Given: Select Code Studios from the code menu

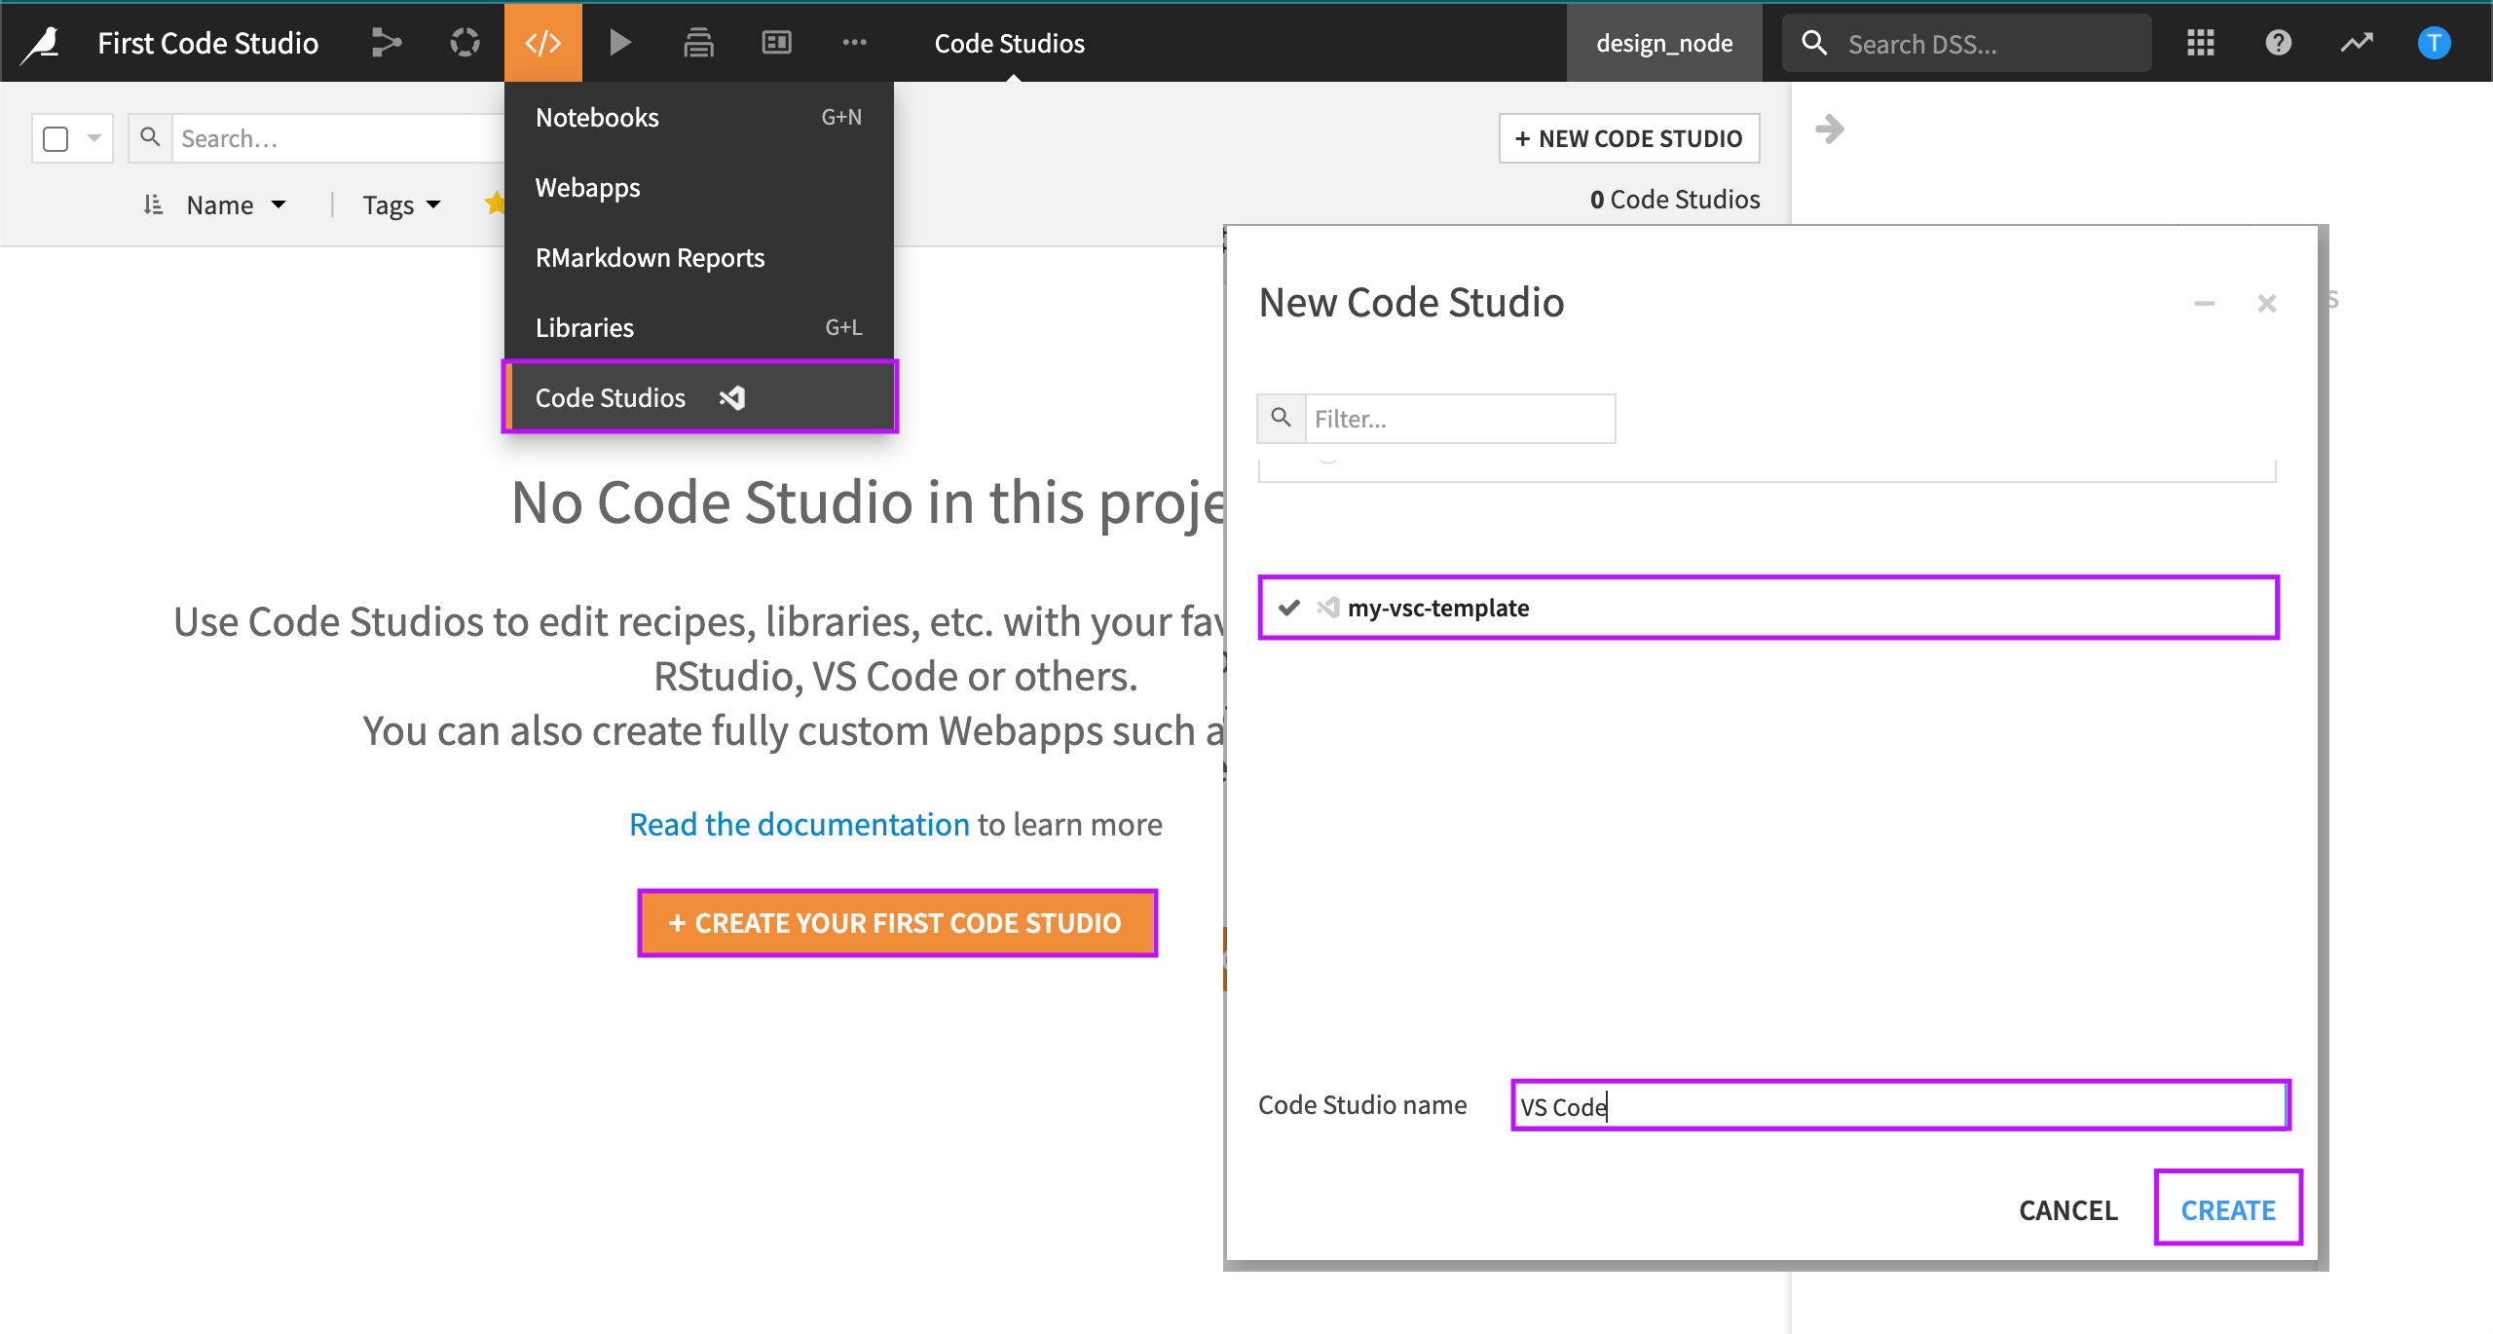Looking at the screenshot, I should [x=610, y=396].
